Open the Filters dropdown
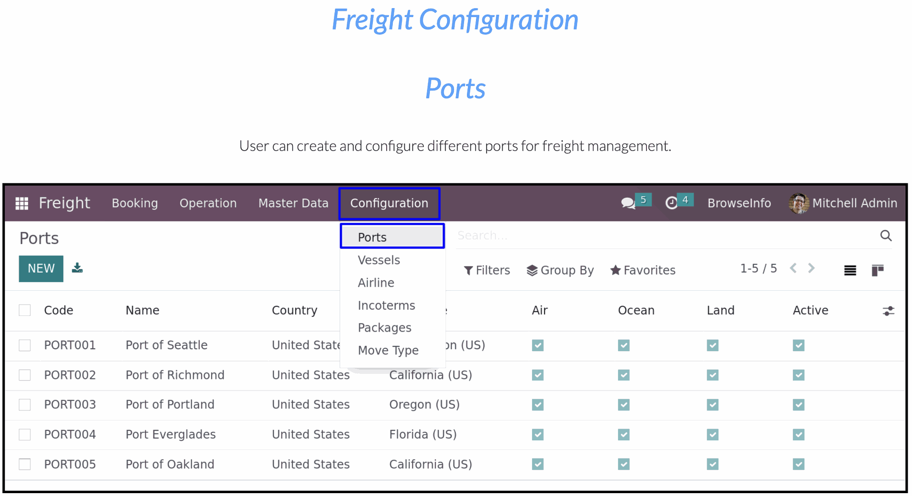Screen dimensions: 912x496 pyautogui.click(x=487, y=270)
